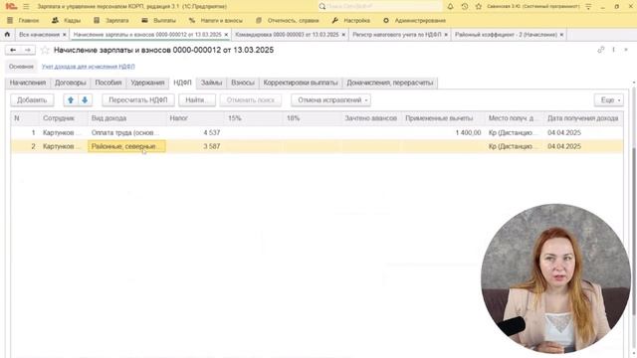Close the Начисление зарплаты и взносов tab
This screenshot has width=637, height=358.
[226, 35]
